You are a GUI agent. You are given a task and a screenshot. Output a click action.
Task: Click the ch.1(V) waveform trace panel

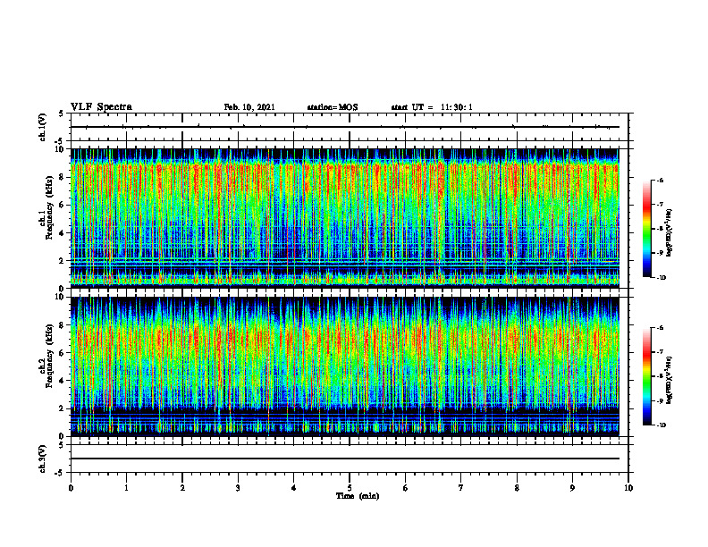point(350,127)
